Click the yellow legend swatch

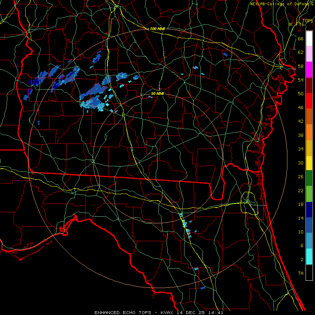coord(309,163)
